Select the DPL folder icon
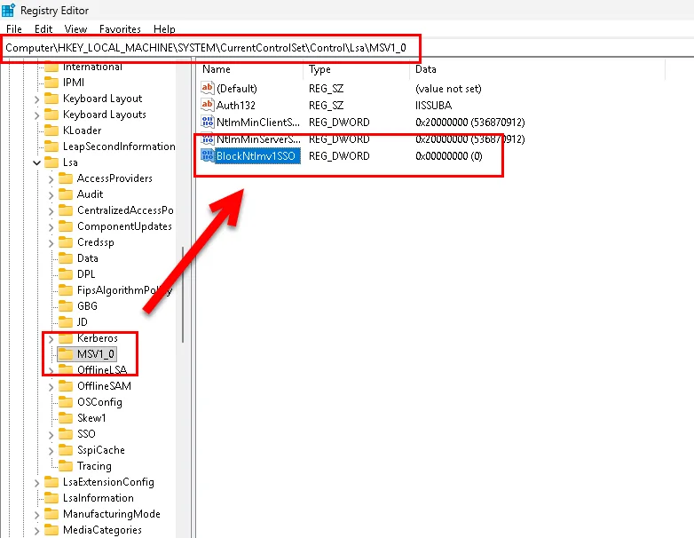 (66, 274)
